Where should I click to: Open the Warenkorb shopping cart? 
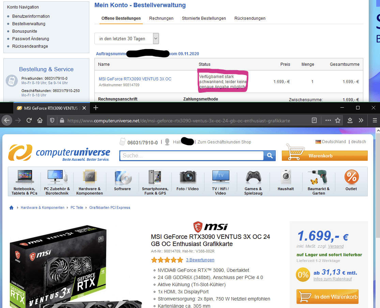pos(325,156)
